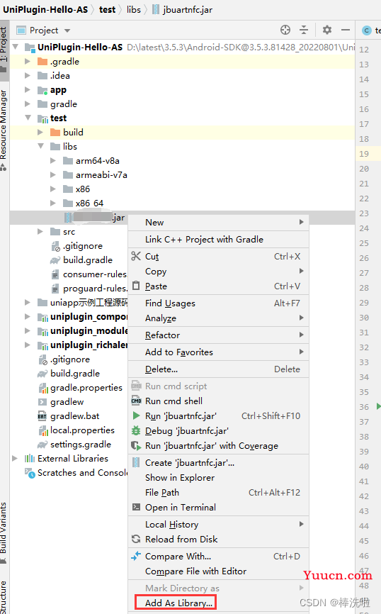Viewport: 381px width, 614px height.
Task: Click the collapse all icon in Project panel
Action: [x=304, y=30]
